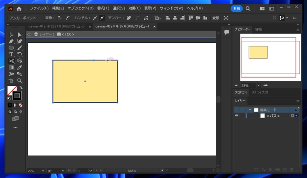The image size is (307, 178).
Task: Open Navigator panel options menu
Action: point(298,30)
